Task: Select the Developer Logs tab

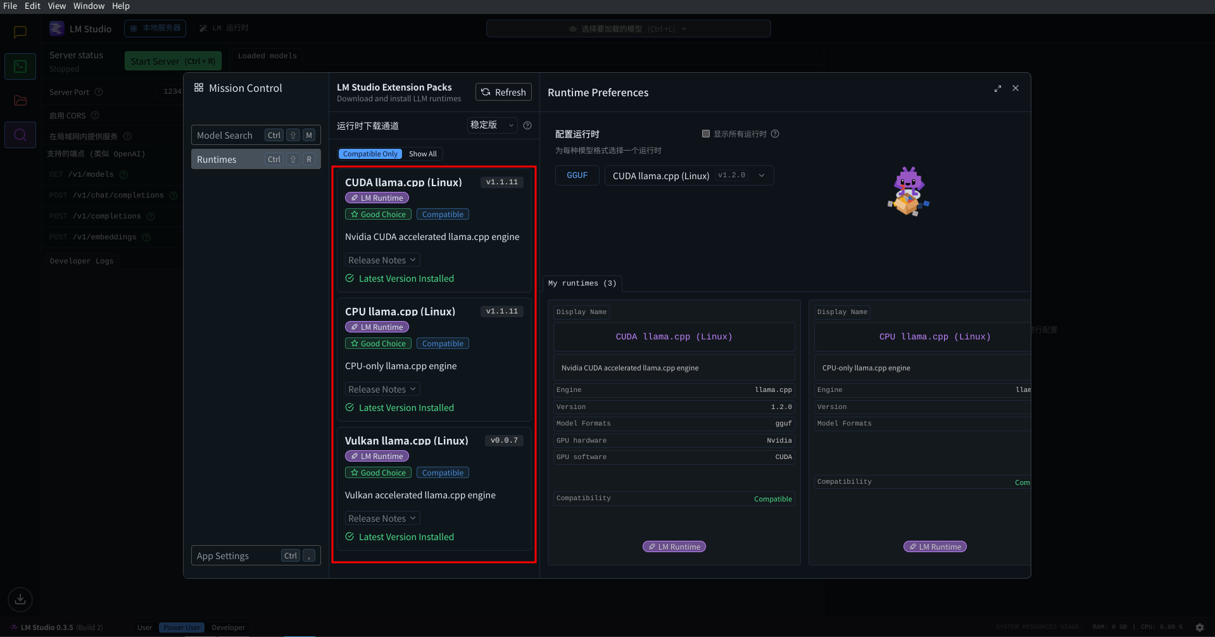Action: 82,261
